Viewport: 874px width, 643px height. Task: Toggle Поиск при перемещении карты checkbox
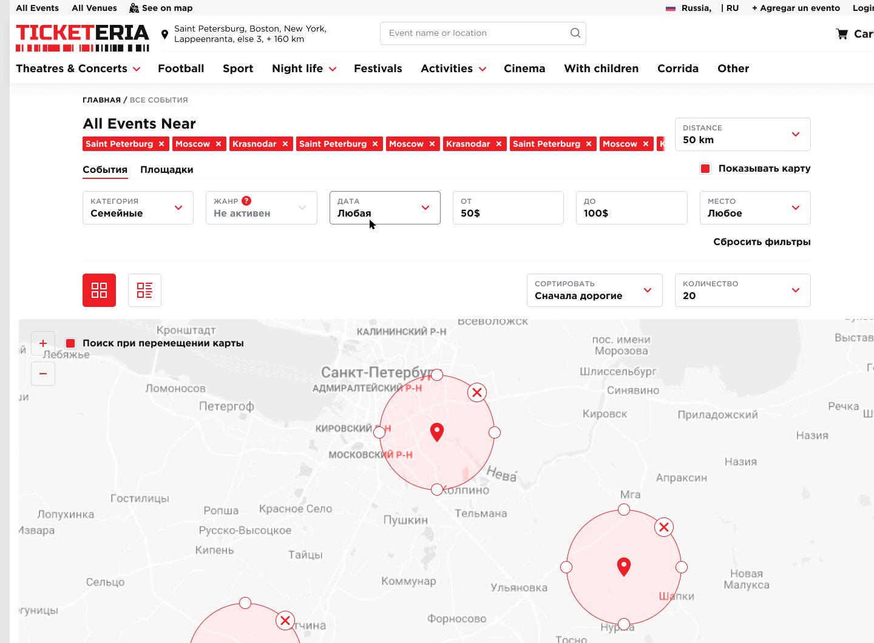click(x=70, y=343)
